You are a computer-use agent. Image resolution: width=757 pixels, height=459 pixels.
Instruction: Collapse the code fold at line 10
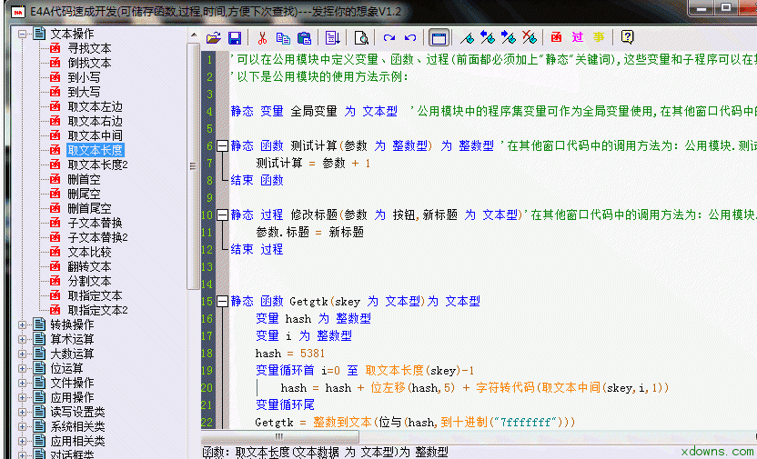[222, 215]
